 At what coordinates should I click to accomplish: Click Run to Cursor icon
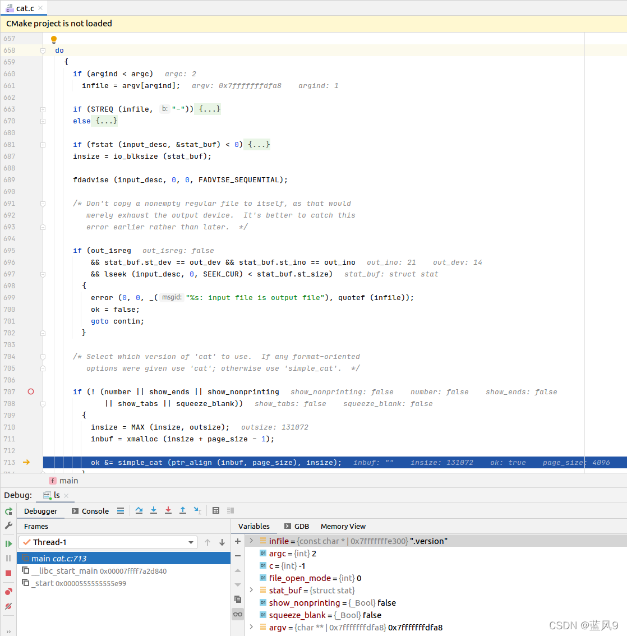pos(197,510)
